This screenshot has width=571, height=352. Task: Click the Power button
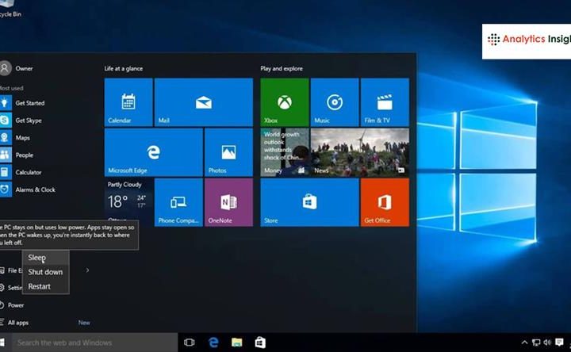click(x=16, y=305)
